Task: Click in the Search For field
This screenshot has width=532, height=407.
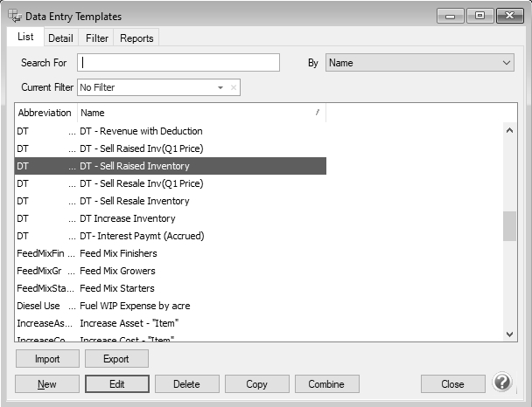Action: [178, 63]
